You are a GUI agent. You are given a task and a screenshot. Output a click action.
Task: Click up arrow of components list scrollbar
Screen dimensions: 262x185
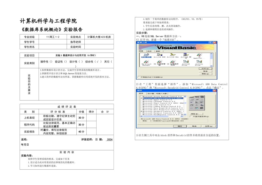coord(185,97)
